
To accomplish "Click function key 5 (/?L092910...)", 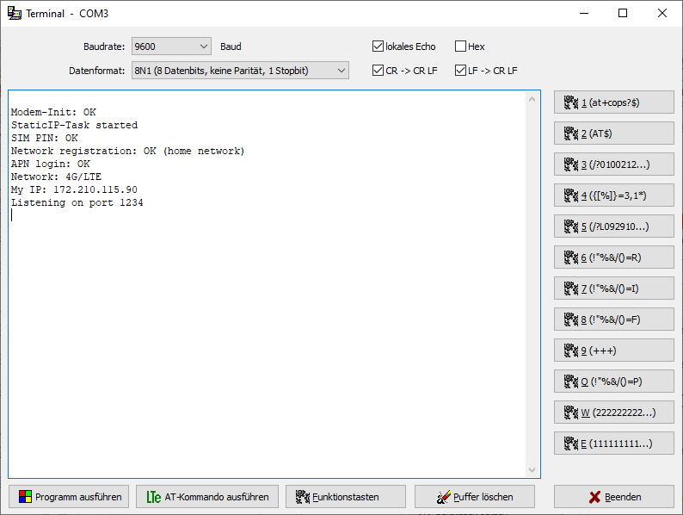I will (x=613, y=226).
